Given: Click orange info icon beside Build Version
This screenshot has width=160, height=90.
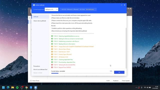Looking at the screenshot, I should pyautogui.click(x=52, y=52).
